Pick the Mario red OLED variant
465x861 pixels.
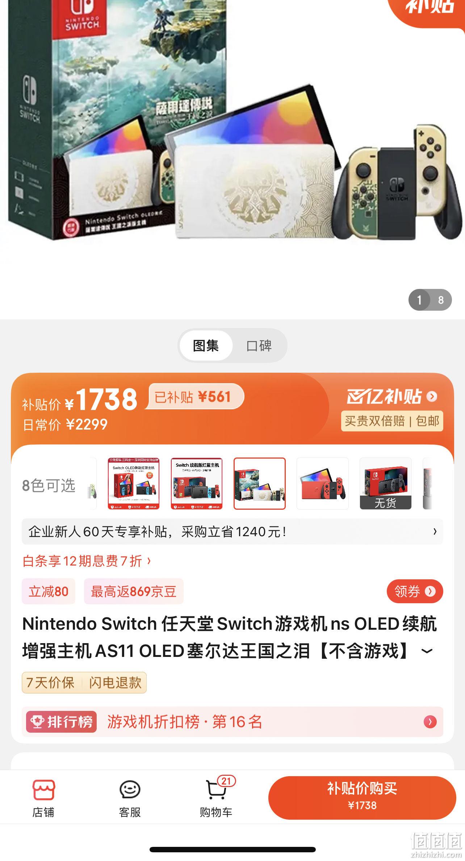pyautogui.click(x=323, y=484)
